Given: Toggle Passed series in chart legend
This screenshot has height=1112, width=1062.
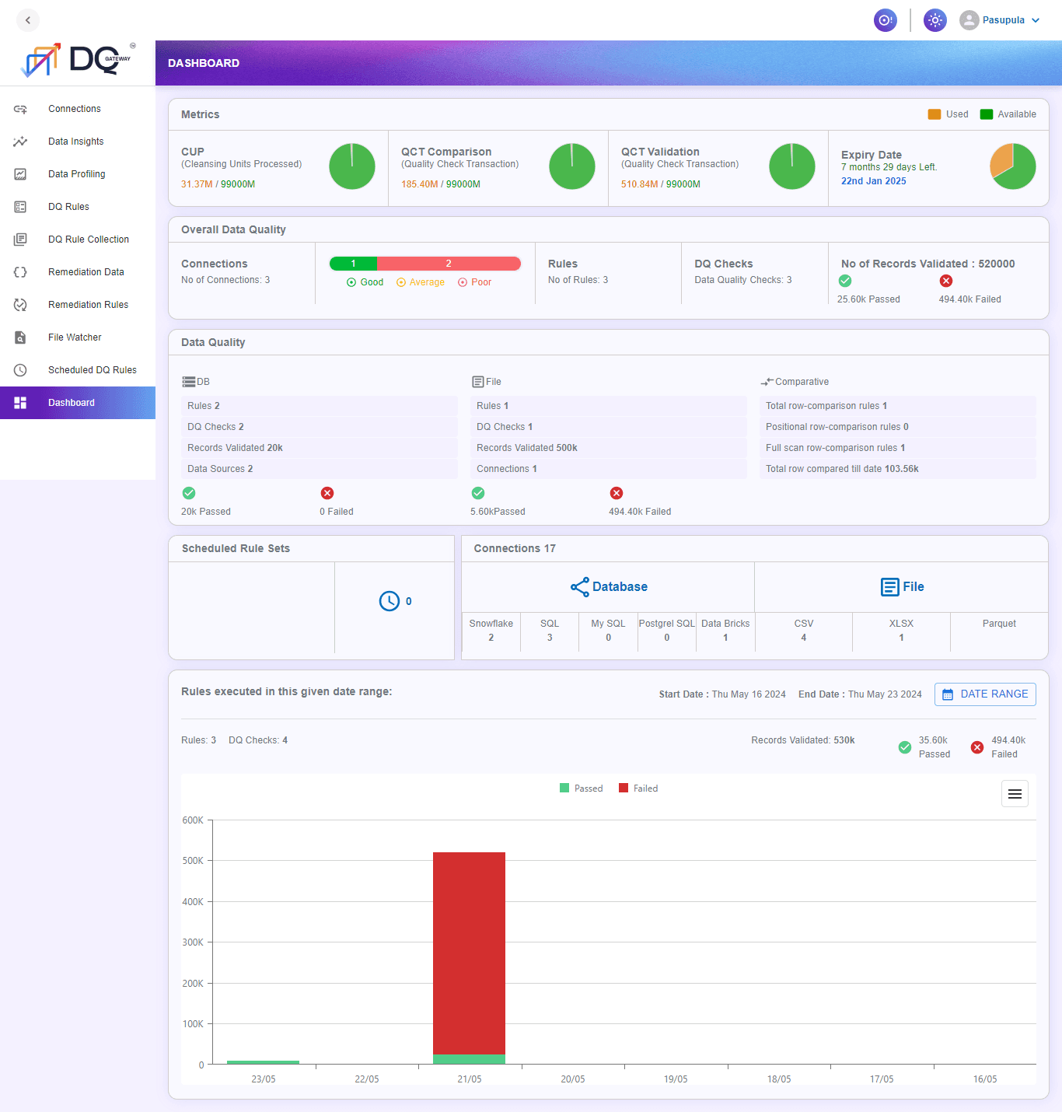Looking at the screenshot, I should tap(582, 789).
